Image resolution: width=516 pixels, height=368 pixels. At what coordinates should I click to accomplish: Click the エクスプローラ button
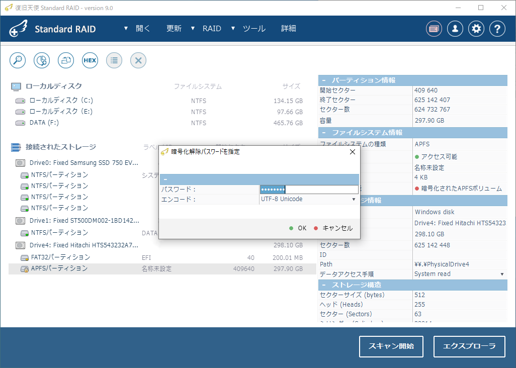pyautogui.click(x=469, y=346)
